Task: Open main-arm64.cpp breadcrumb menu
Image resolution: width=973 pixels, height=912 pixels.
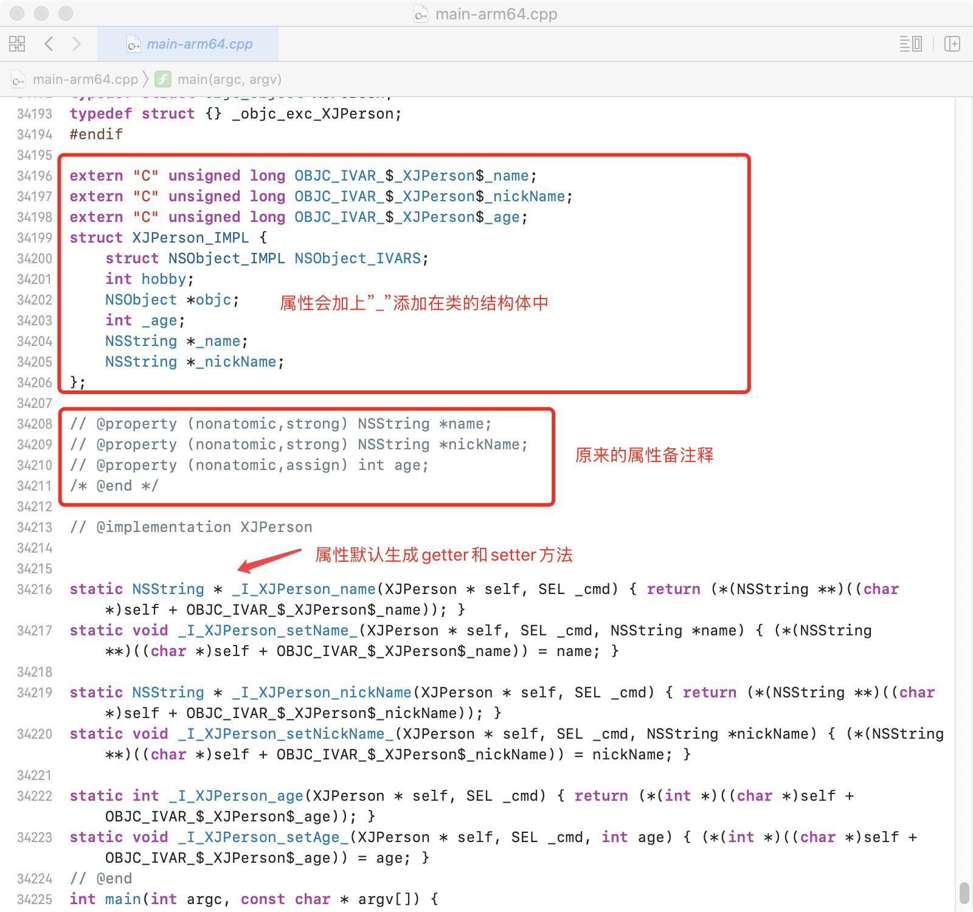Action: (85, 80)
